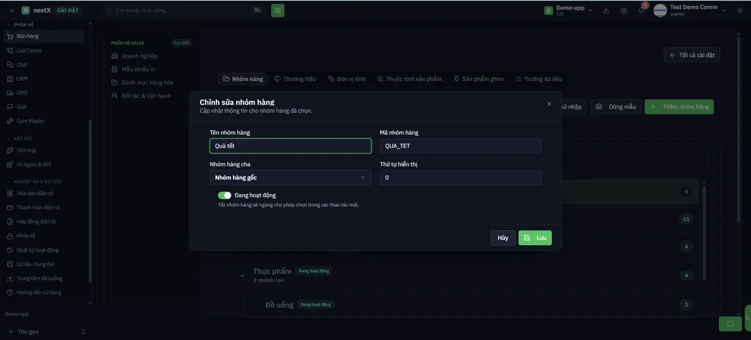Viewport: 751px width, 340px height.
Task: Switch to the Thương hiệu tab
Action: 295,79
